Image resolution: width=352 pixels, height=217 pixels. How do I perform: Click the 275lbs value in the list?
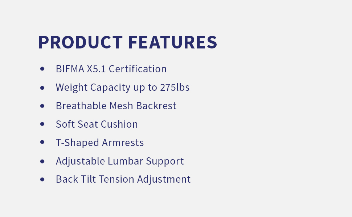pyautogui.click(x=175, y=87)
